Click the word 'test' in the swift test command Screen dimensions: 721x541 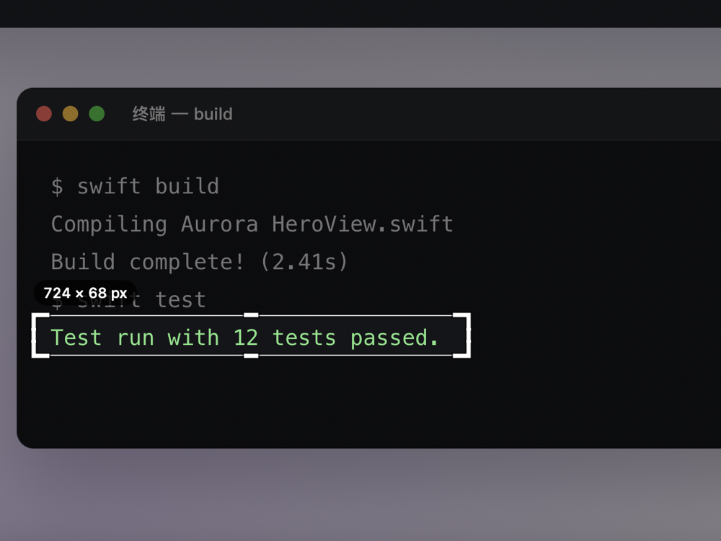click(181, 300)
